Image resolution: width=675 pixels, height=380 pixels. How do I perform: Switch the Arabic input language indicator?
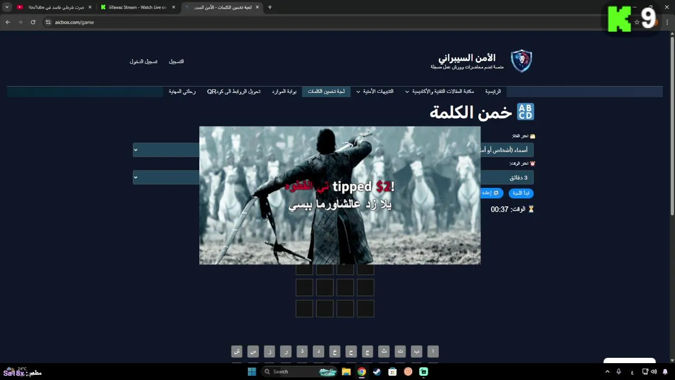click(x=632, y=372)
